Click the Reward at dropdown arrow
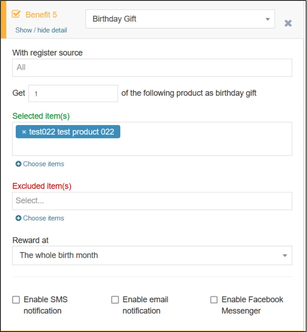307x332 pixels. [x=285, y=256]
